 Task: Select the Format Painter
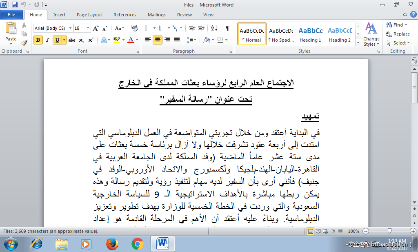point(24,42)
